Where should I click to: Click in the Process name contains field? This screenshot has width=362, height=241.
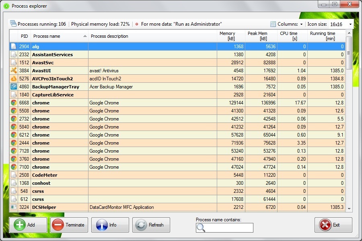point(224,228)
